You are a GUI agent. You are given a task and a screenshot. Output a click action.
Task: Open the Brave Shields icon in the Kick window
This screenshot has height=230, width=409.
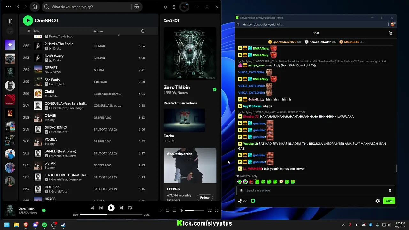click(393, 24)
